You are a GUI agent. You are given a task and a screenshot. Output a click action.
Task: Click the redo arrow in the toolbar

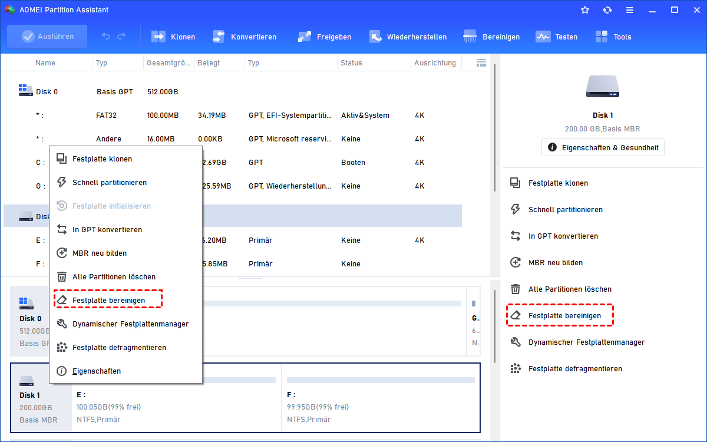(121, 37)
